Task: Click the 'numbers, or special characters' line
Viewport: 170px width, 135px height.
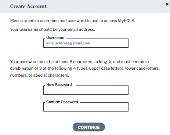Action: [40, 75]
